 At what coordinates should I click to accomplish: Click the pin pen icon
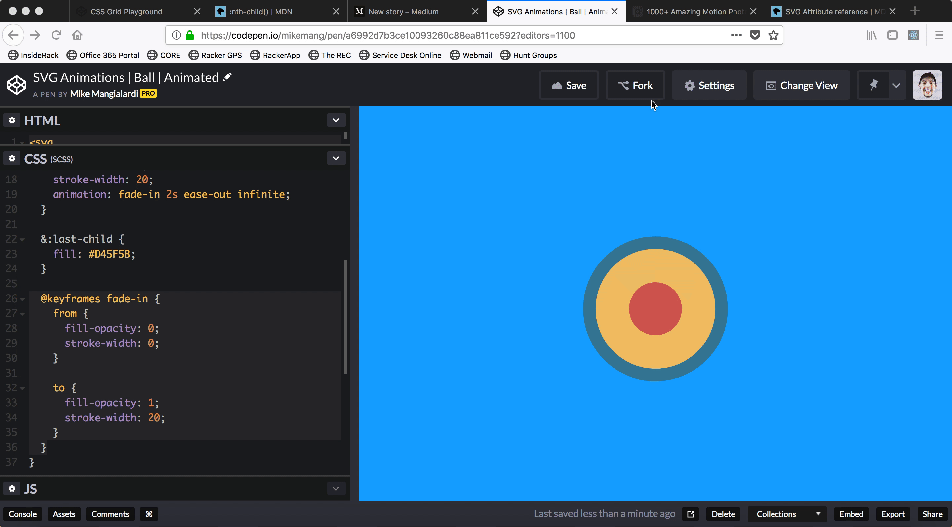point(873,85)
